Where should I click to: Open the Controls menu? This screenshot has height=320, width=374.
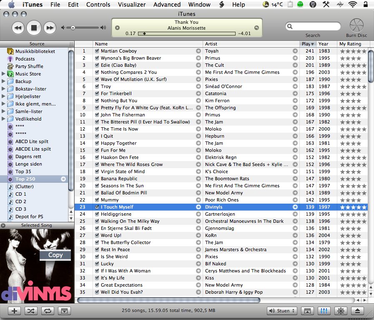[98, 4]
